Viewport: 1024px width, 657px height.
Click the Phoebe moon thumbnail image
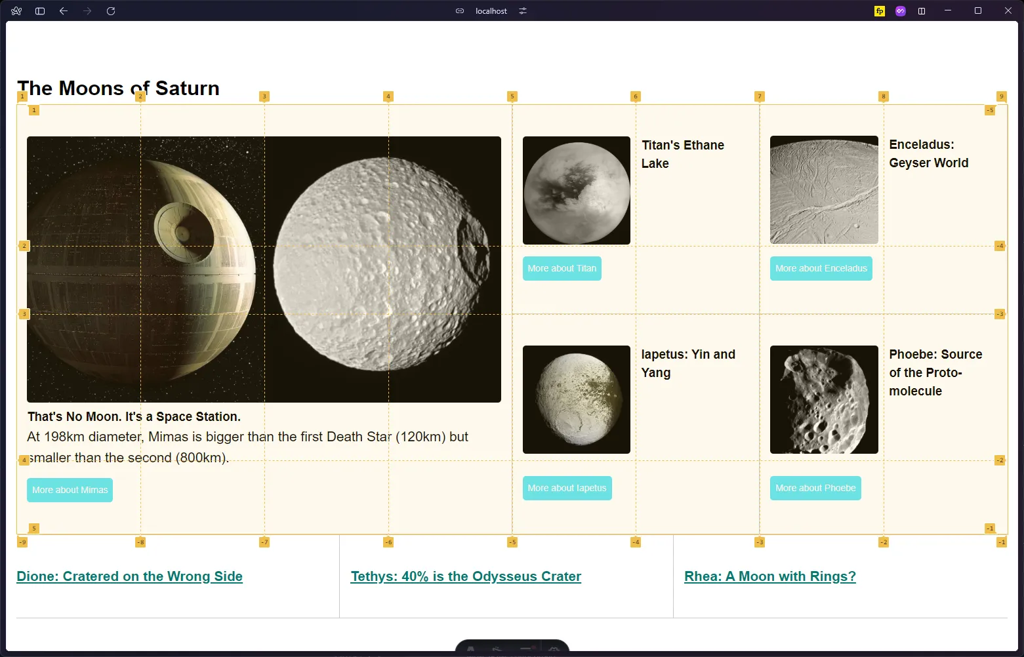[x=823, y=399]
